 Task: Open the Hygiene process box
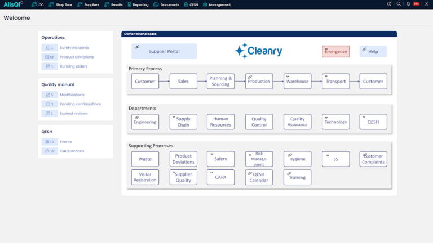[298, 159]
